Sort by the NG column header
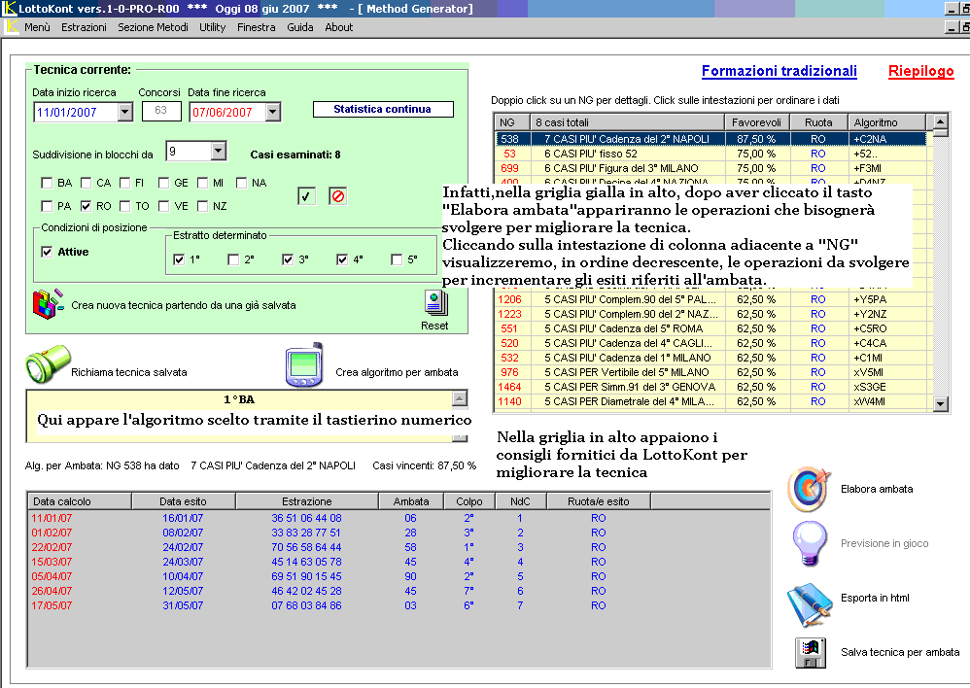The image size is (970, 688). [512, 122]
